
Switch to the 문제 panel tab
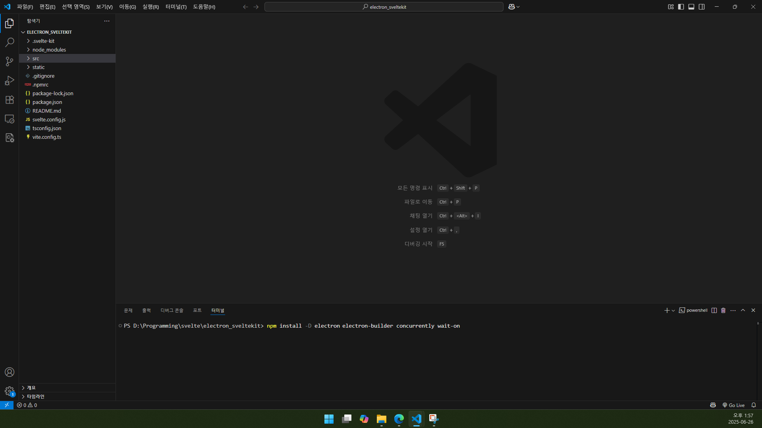128,310
